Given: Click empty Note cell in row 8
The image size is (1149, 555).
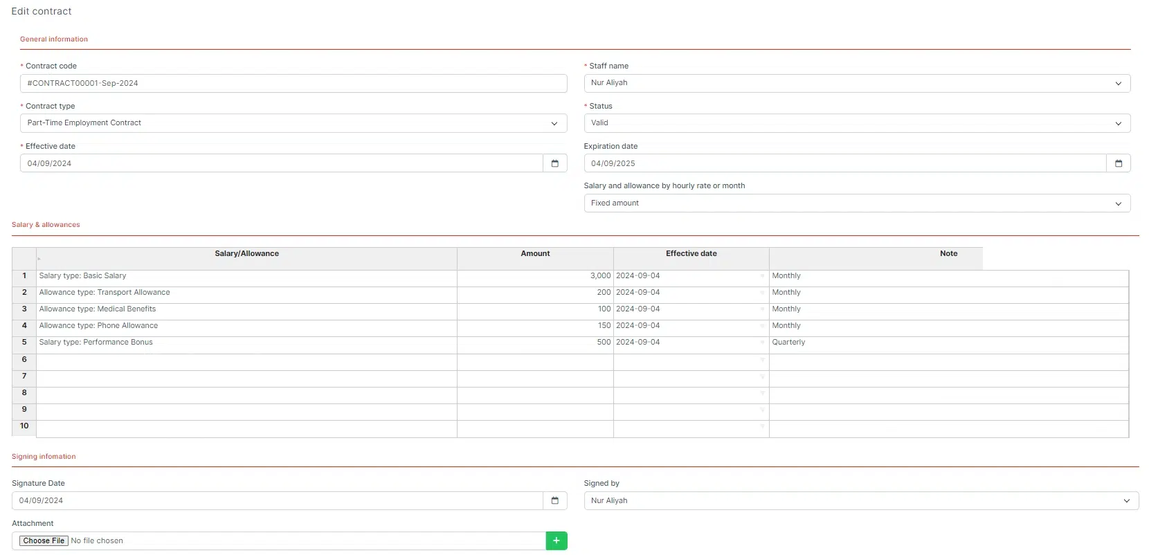Looking at the screenshot, I should [x=949, y=396].
